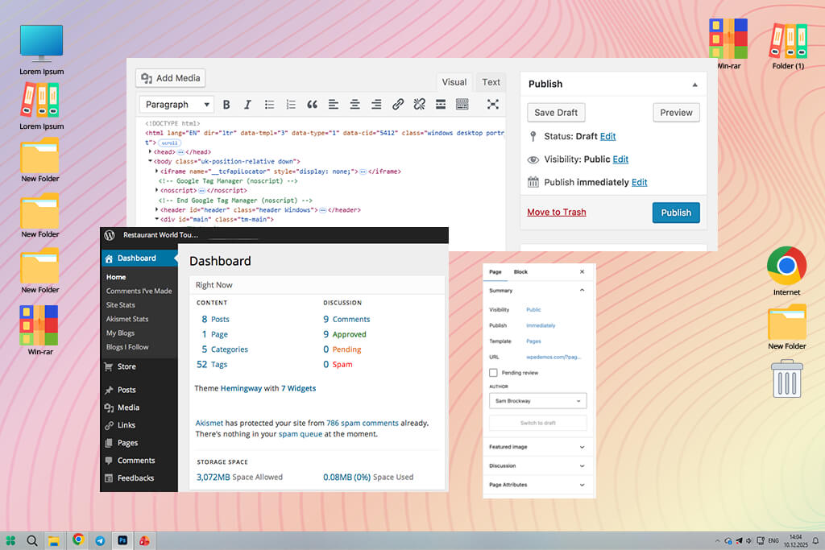
Task: Click the Save Draft button
Action: [556, 113]
